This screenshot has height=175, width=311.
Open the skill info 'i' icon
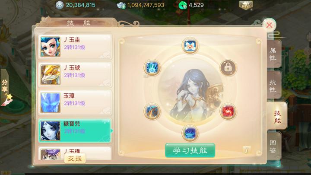click(247, 150)
